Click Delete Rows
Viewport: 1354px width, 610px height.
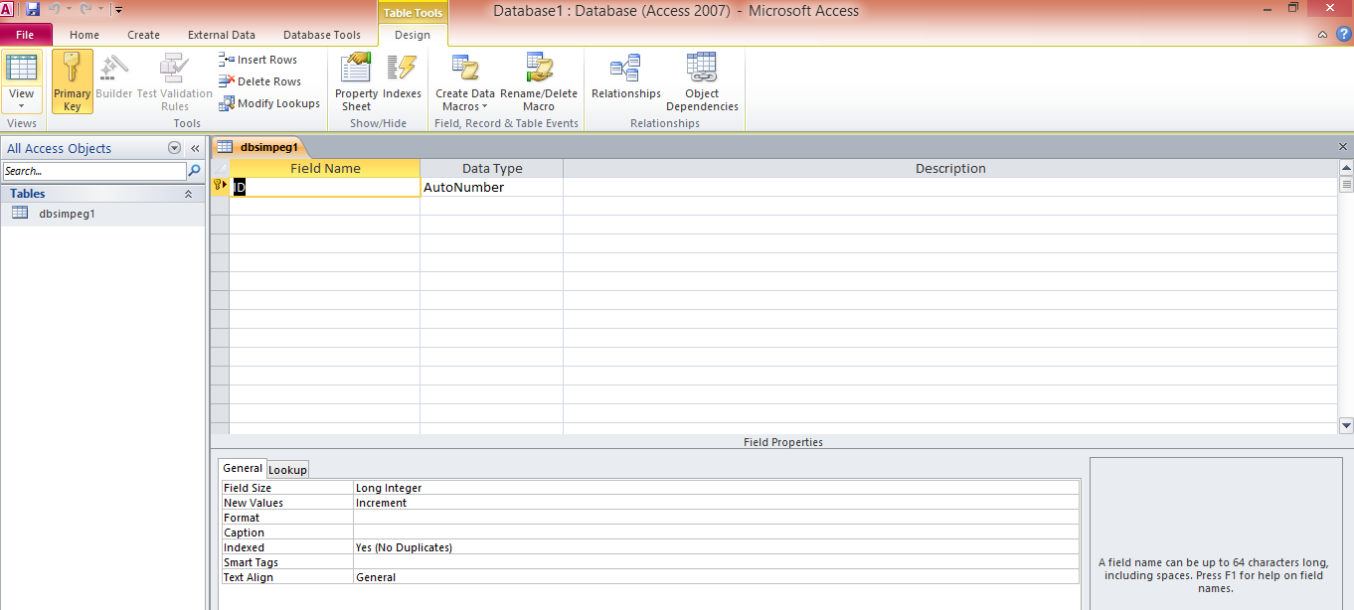tap(260, 81)
